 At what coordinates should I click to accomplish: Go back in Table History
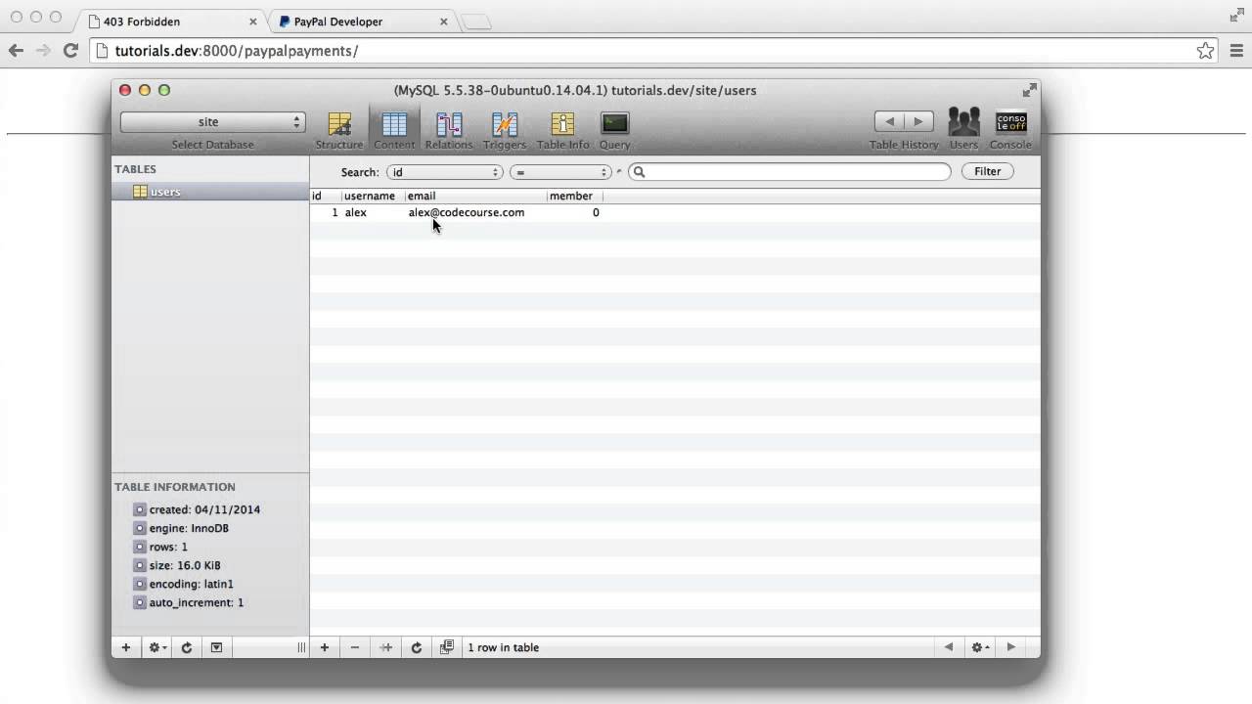[x=889, y=121]
